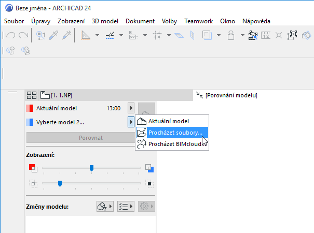Open gear settings dropdown in Změny modelu
Viewport: 314px width, 233px height.
click(x=146, y=207)
